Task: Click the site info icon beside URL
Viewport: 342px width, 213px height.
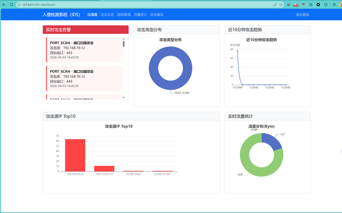Action: [x=19, y=5]
